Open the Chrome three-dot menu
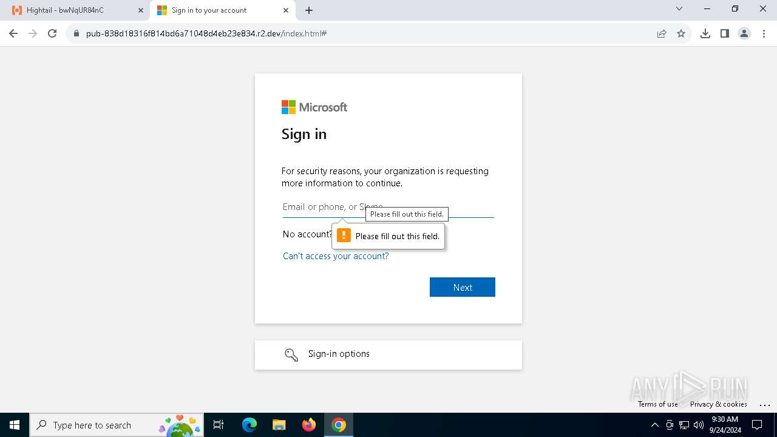The image size is (777, 437). click(x=764, y=33)
